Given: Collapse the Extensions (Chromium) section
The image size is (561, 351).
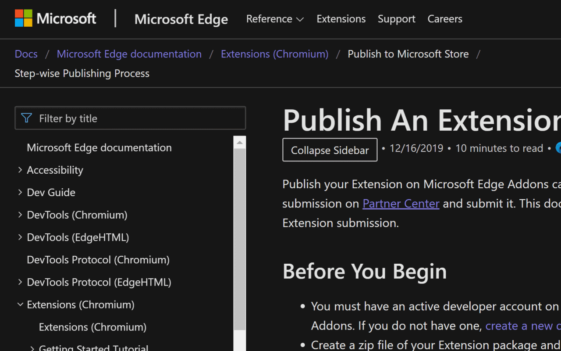Looking at the screenshot, I should [x=20, y=304].
